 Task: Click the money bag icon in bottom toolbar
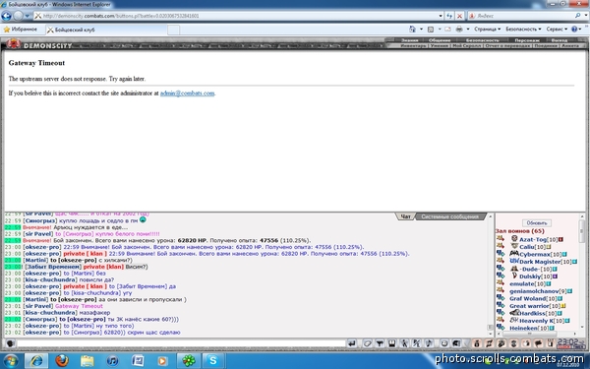(x=476, y=343)
